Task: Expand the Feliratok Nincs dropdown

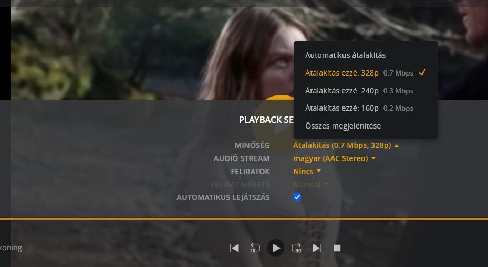Action: tap(307, 171)
